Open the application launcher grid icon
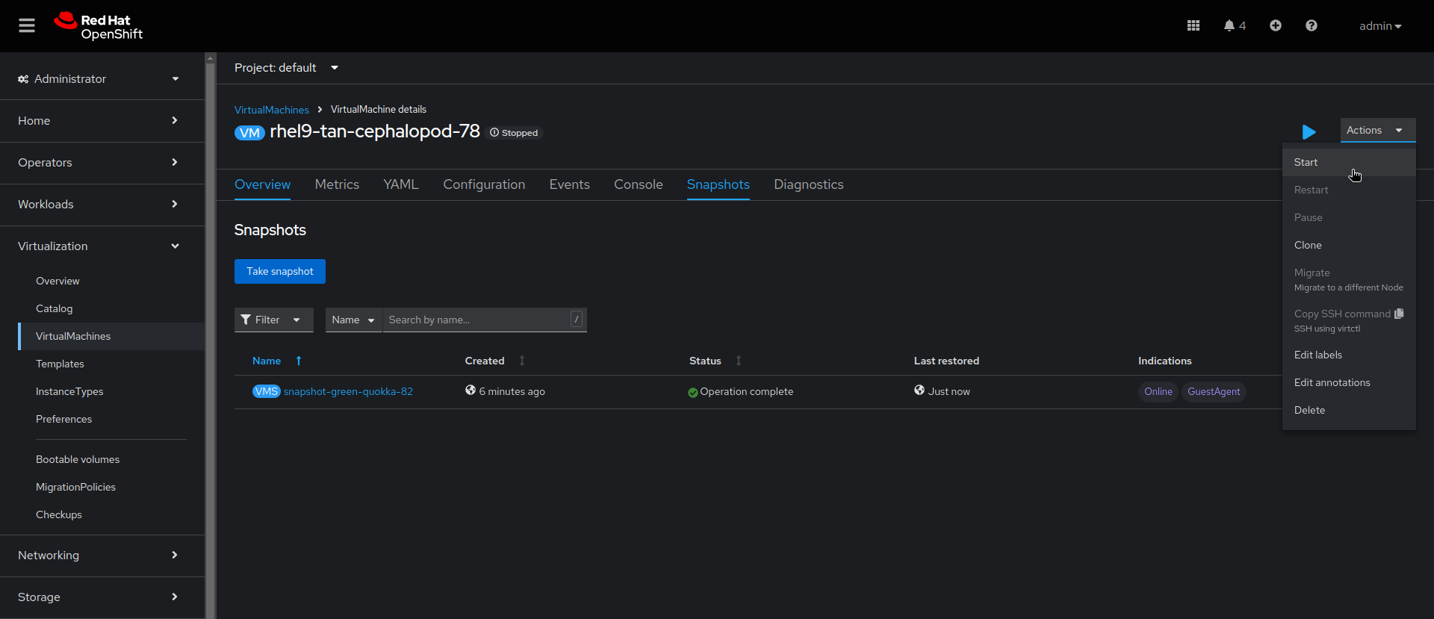The image size is (1434, 619). click(1194, 26)
